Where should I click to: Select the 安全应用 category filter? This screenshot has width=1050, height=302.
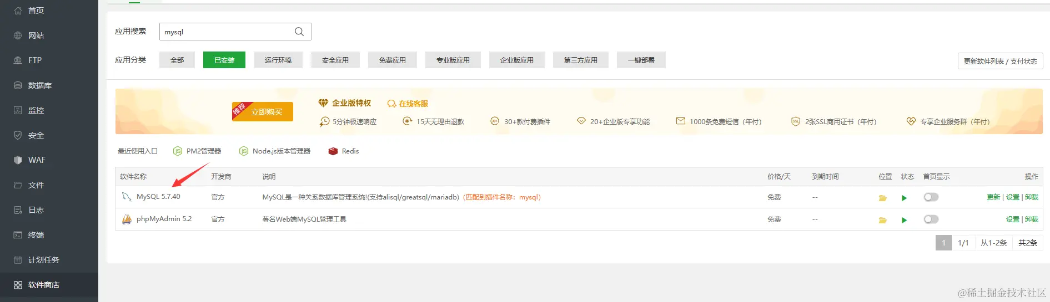pos(335,60)
